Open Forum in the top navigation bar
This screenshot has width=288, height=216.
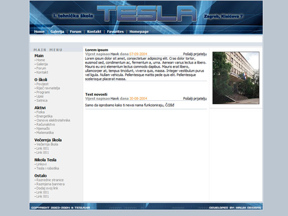[76, 32]
